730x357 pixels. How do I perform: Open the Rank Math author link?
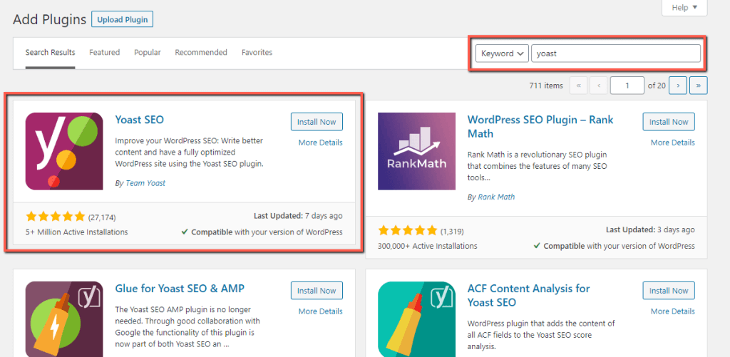(x=496, y=197)
